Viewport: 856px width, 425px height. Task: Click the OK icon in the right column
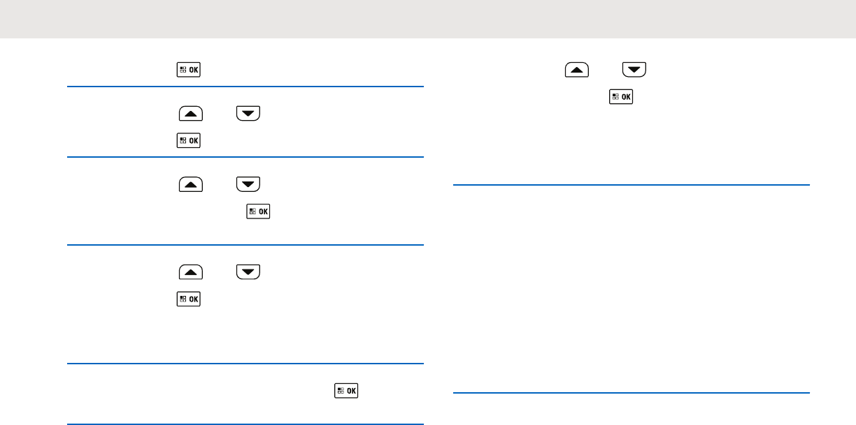pyautogui.click(x=622, y=97)
